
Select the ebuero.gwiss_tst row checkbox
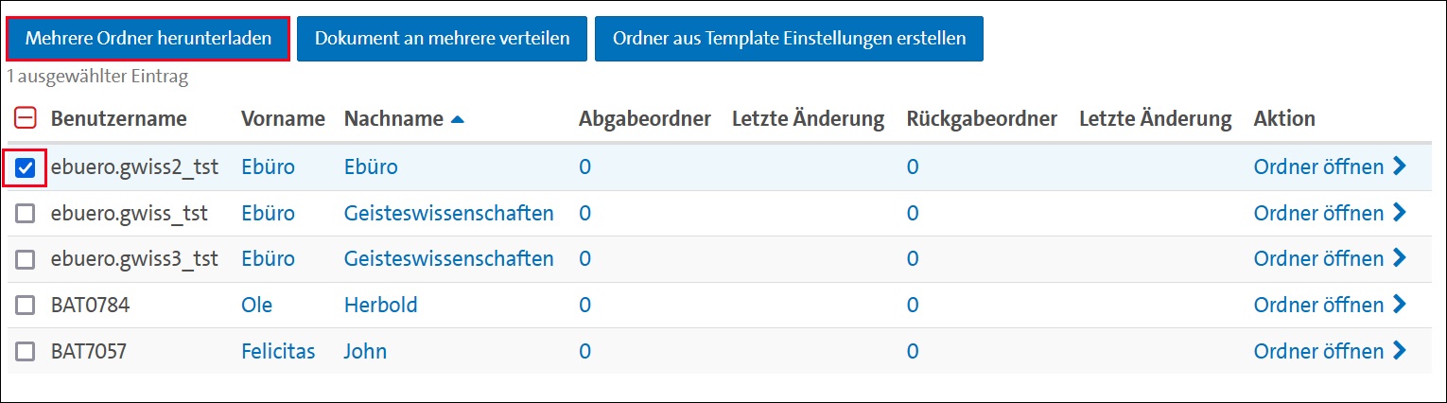click(x=26, y=214)
